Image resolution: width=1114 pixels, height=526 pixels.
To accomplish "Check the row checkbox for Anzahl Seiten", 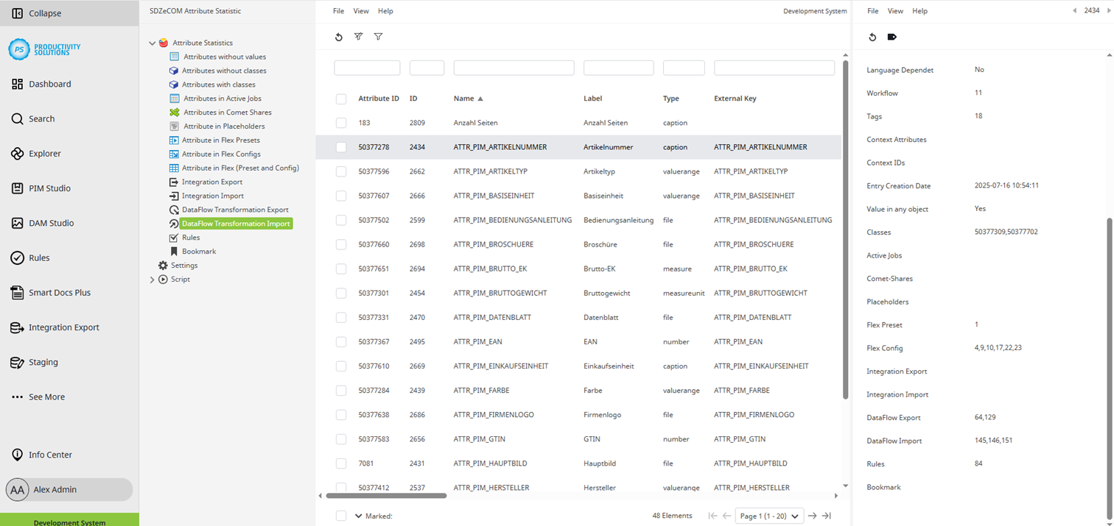I will (x=341, y=122).
